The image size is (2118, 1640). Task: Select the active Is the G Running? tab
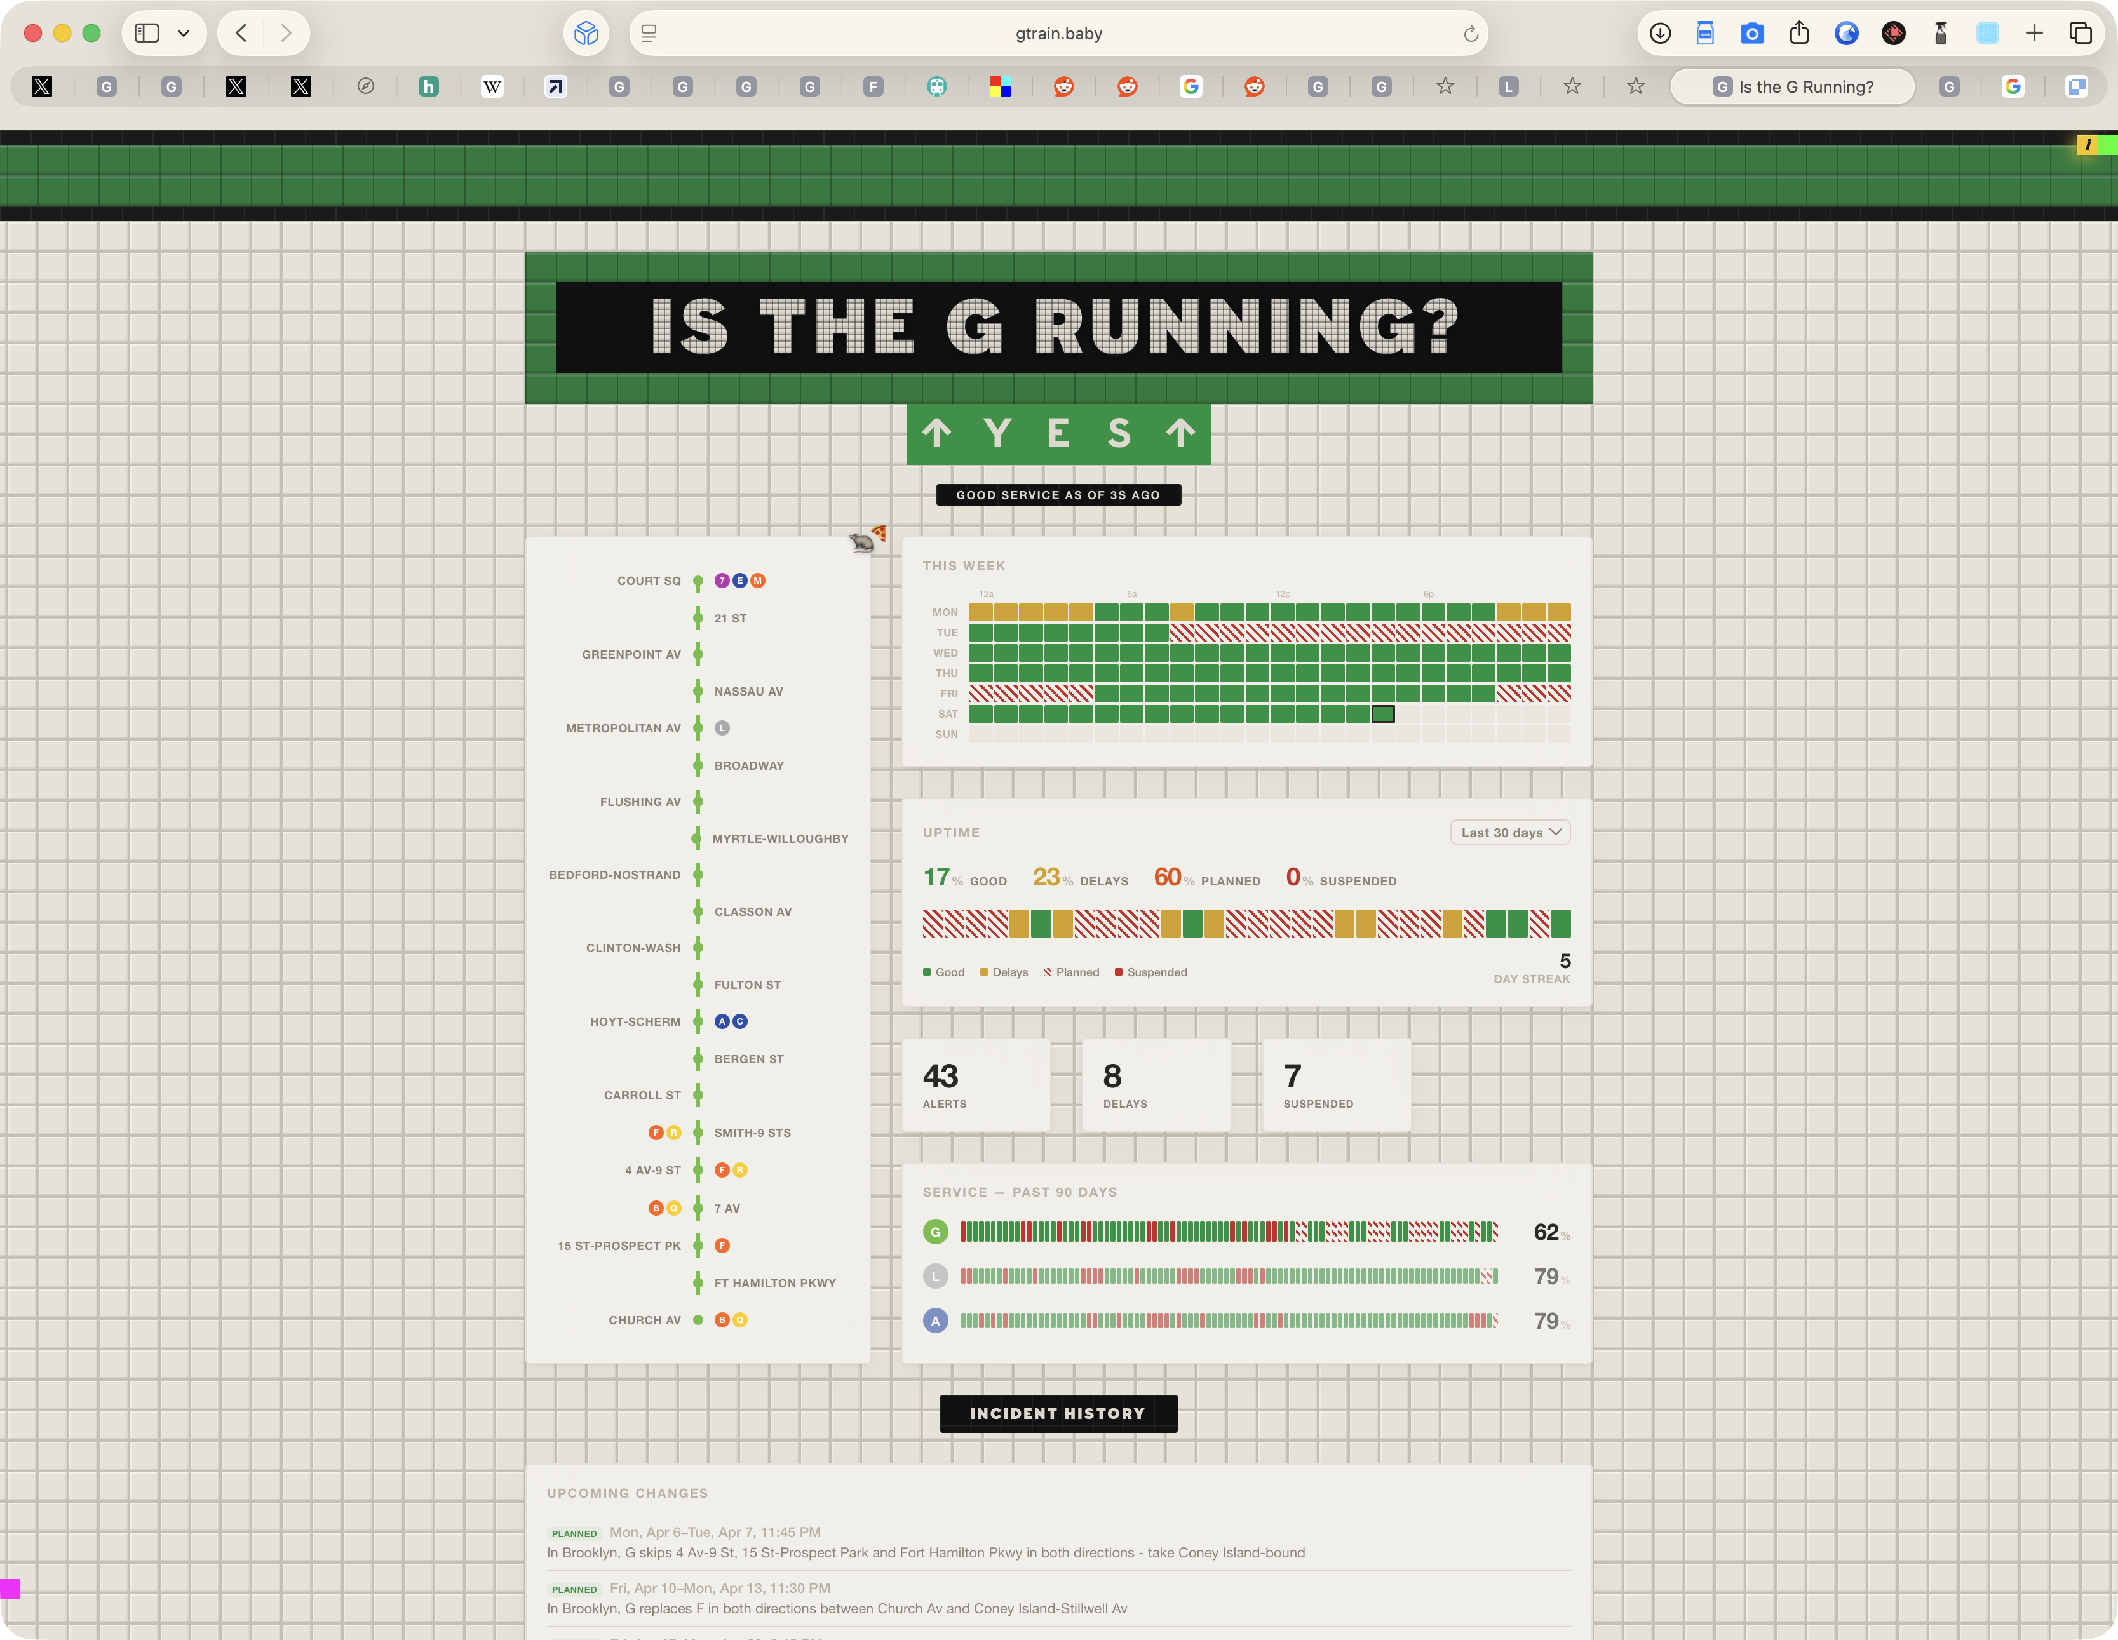tap(1792, 86)
